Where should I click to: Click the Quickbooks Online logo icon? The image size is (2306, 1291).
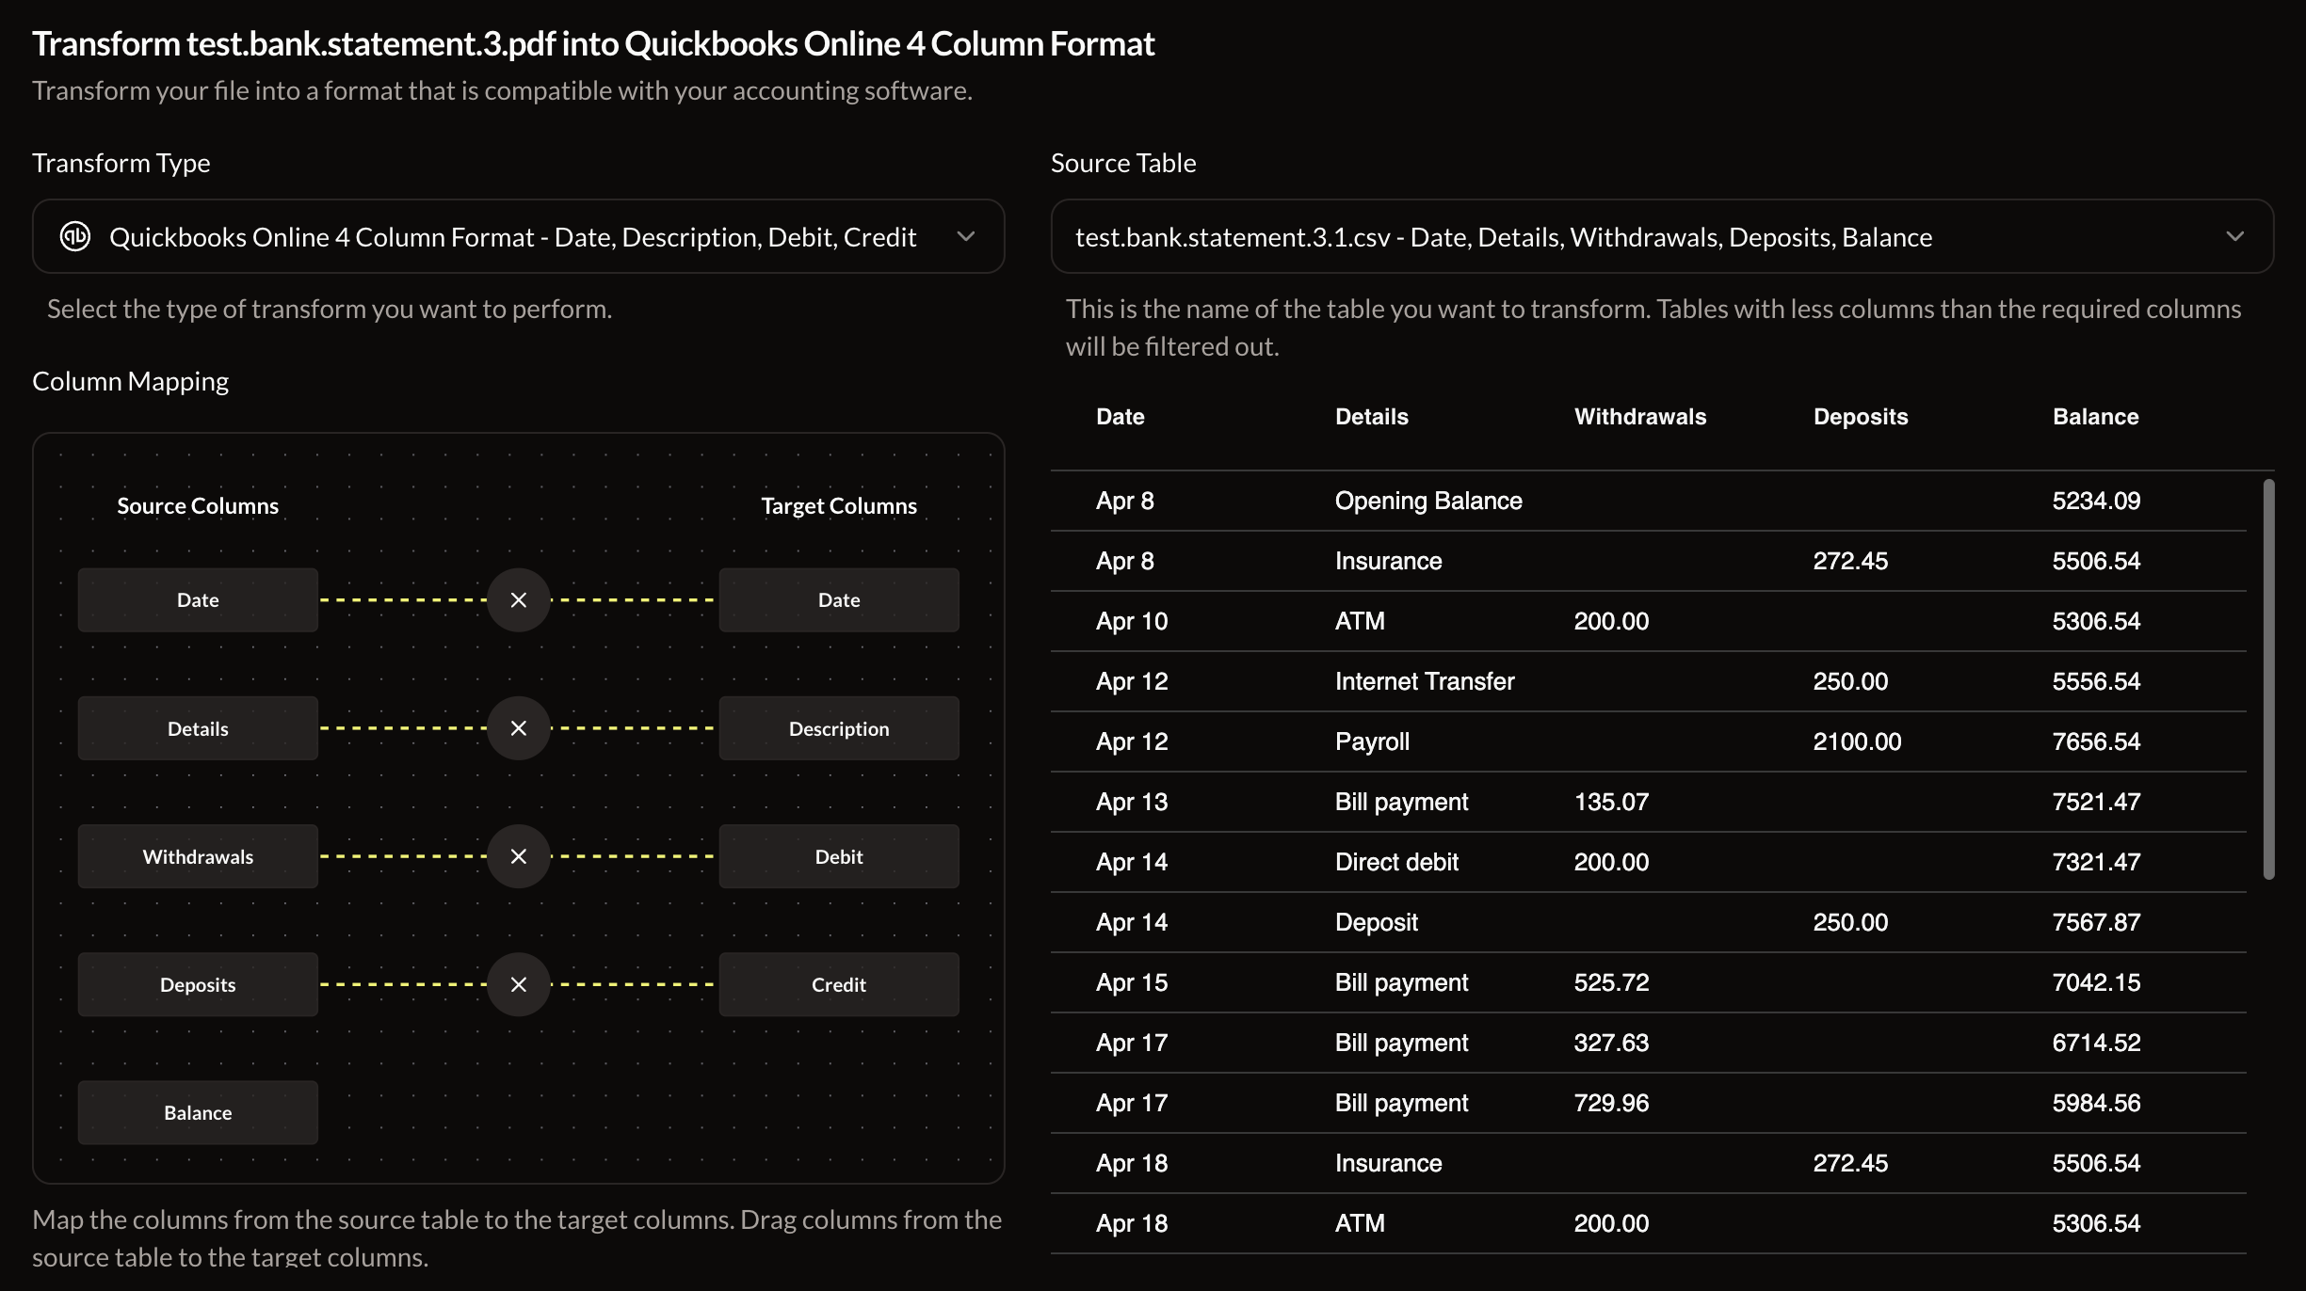[74, 236]
